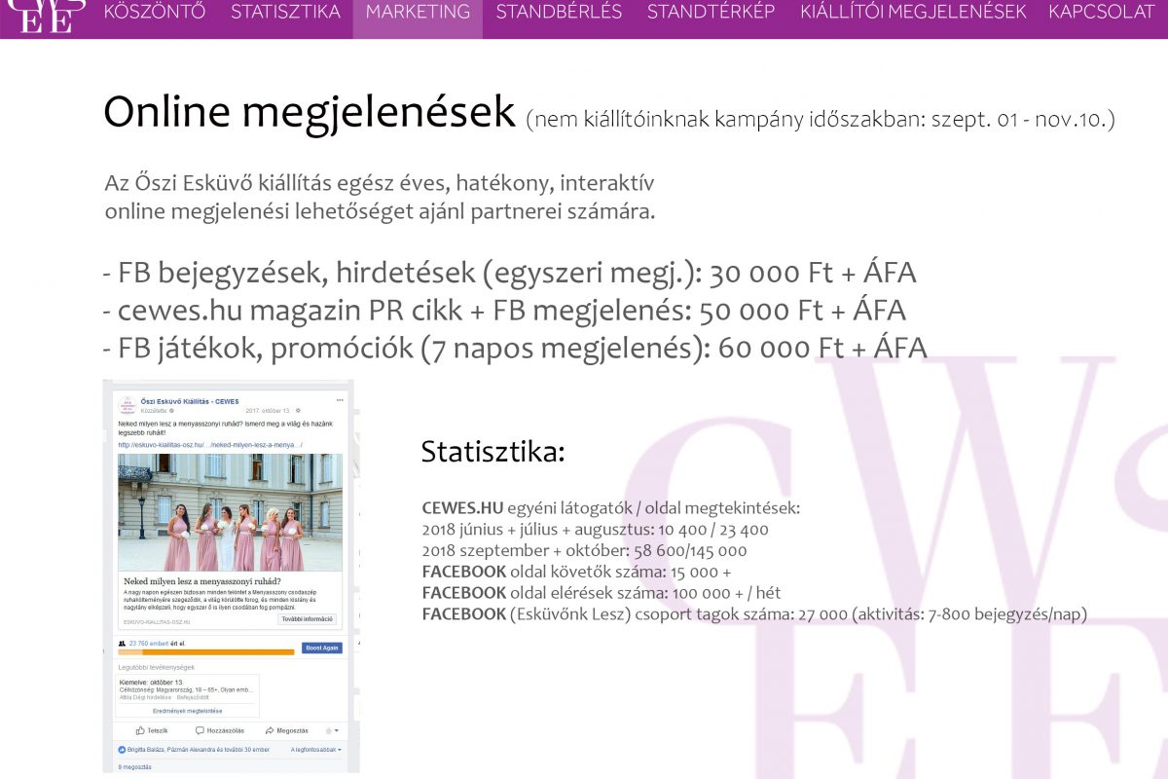
Task: Click the orange post reach progress bar
Action: click(x=205, y=652)
